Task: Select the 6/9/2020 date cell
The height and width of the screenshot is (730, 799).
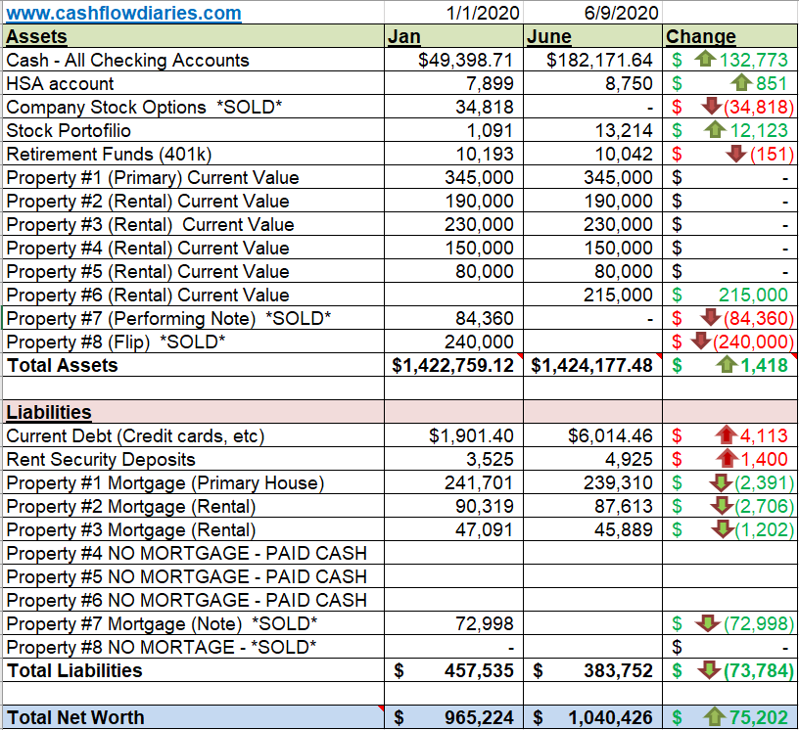Action: [592, 13]
